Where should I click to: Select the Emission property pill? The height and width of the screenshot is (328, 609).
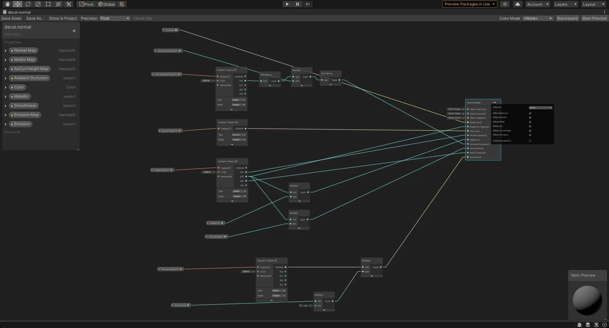pos(21,124)
